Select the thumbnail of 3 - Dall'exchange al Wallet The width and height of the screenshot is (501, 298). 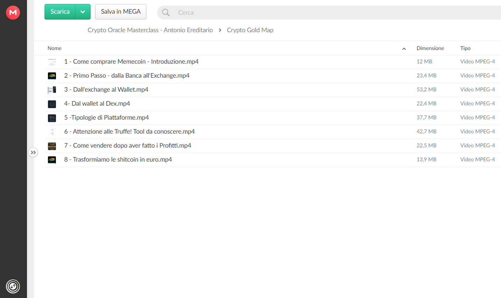[52, 90]
